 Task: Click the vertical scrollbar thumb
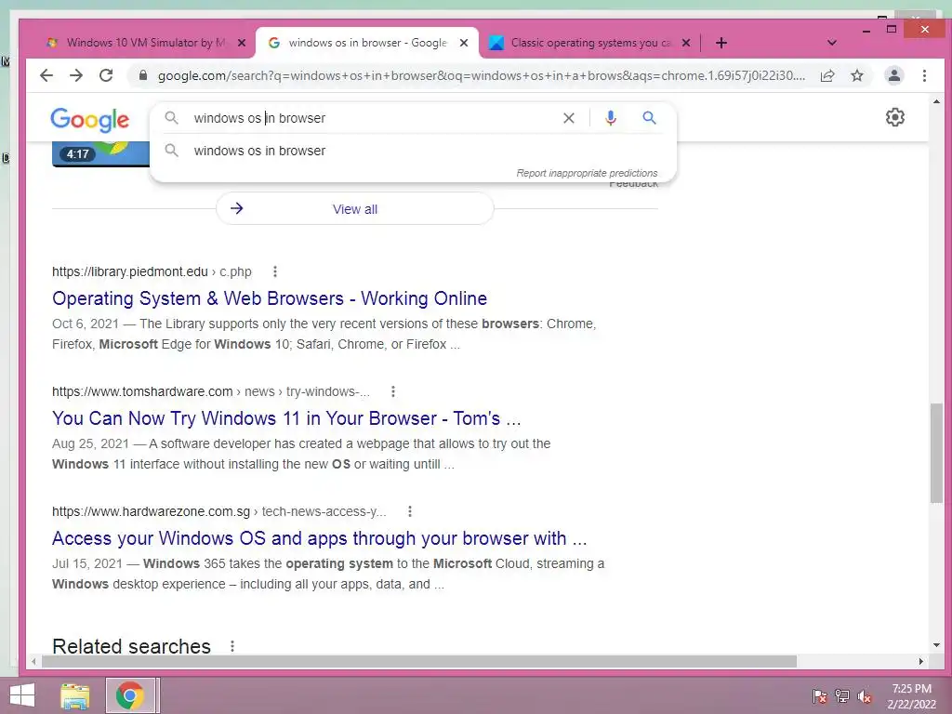(936, 453)
